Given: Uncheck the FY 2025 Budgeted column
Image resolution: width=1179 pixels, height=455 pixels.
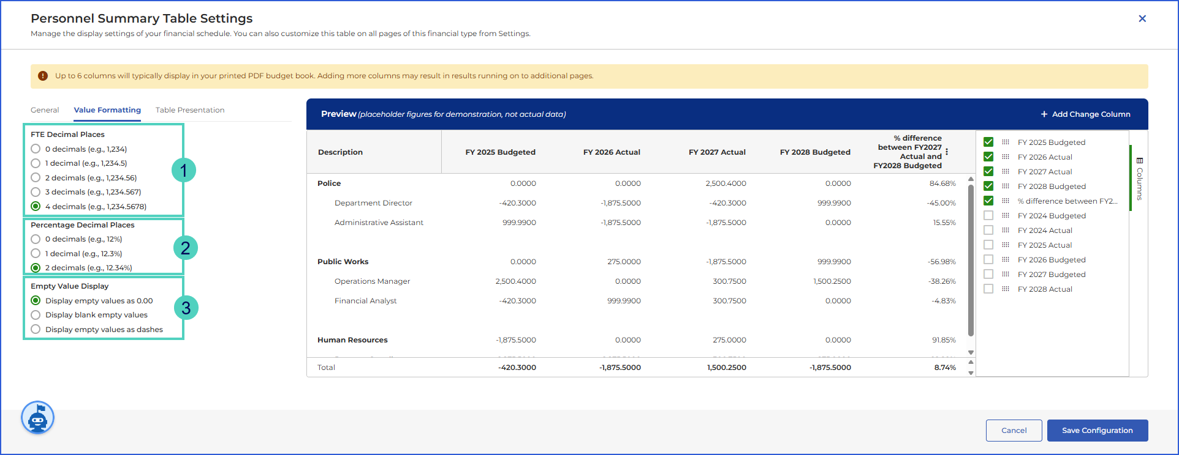Looking at the screenshot, I should click(x=988, y=142).
